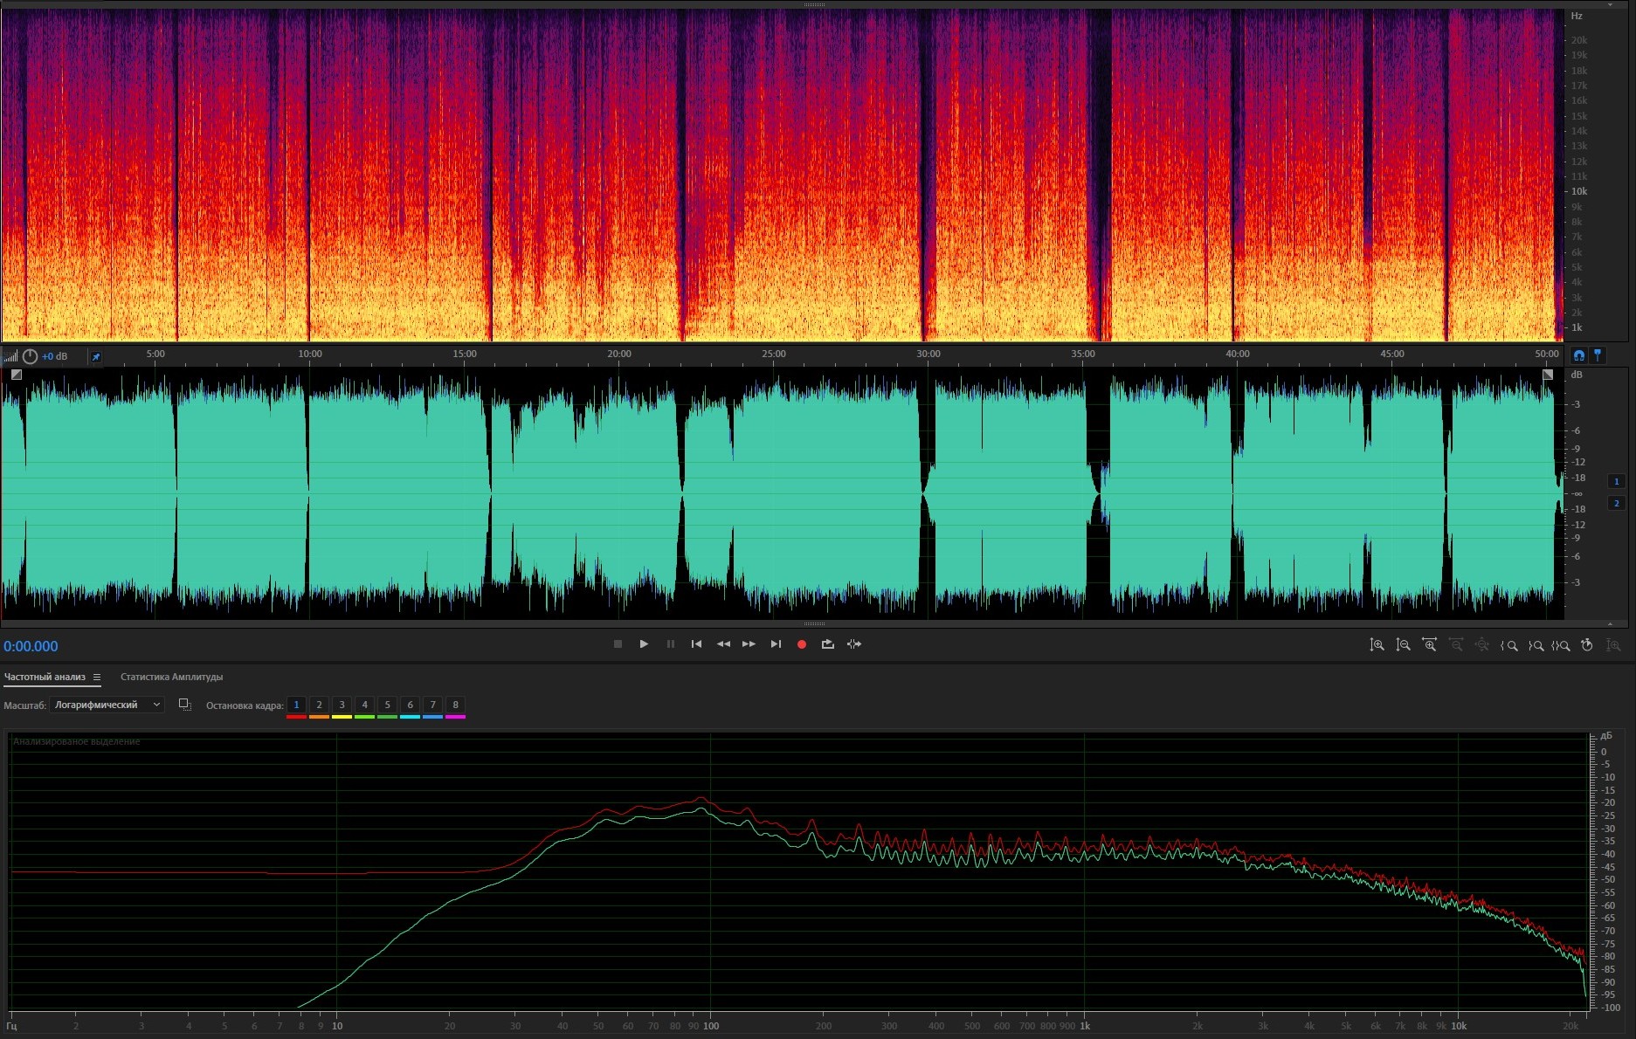
Task: Click the Pause button
Action: pos(671,644)
